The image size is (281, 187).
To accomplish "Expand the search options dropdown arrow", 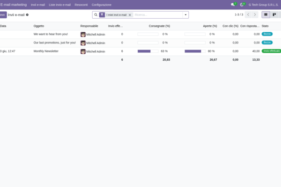I will [185, 15].
